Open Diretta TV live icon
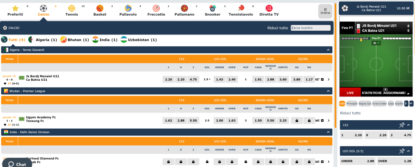This screenshot has width=415, height=167. 269,8
